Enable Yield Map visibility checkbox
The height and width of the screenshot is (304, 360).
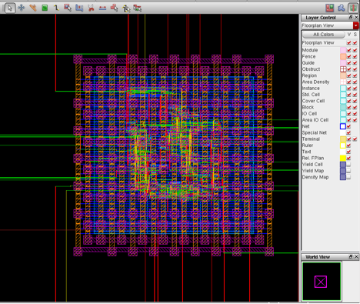[x=348, y=171]
